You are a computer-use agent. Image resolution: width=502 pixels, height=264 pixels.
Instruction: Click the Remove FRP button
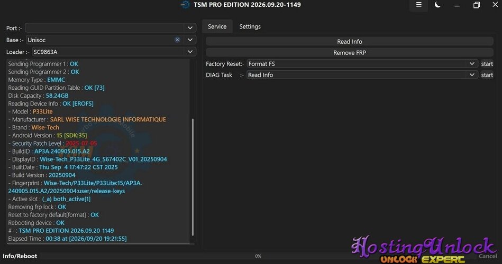pyautogui.click(x=350, y=53)
